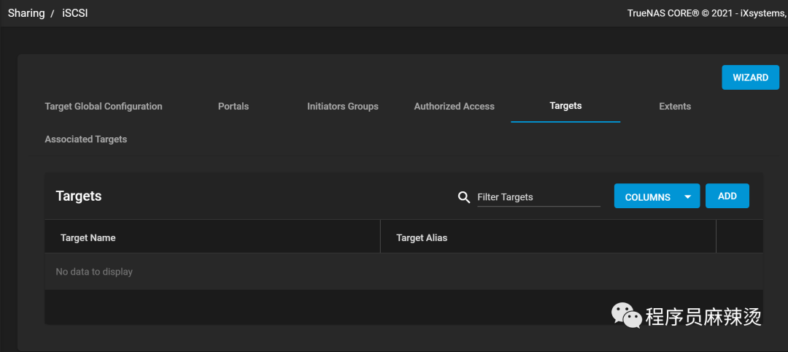The width and height of the screenshot is (788, 352).
Task: Sort by the Target Name column header
Action: (88, 237)
